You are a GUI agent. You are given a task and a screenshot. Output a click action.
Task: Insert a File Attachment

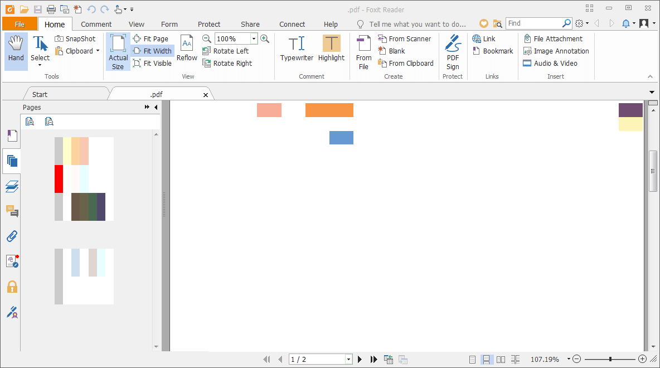click(x=553, y=38)
